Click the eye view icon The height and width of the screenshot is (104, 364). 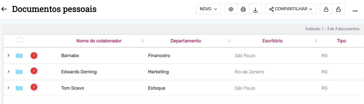click(x=231, y=9)
